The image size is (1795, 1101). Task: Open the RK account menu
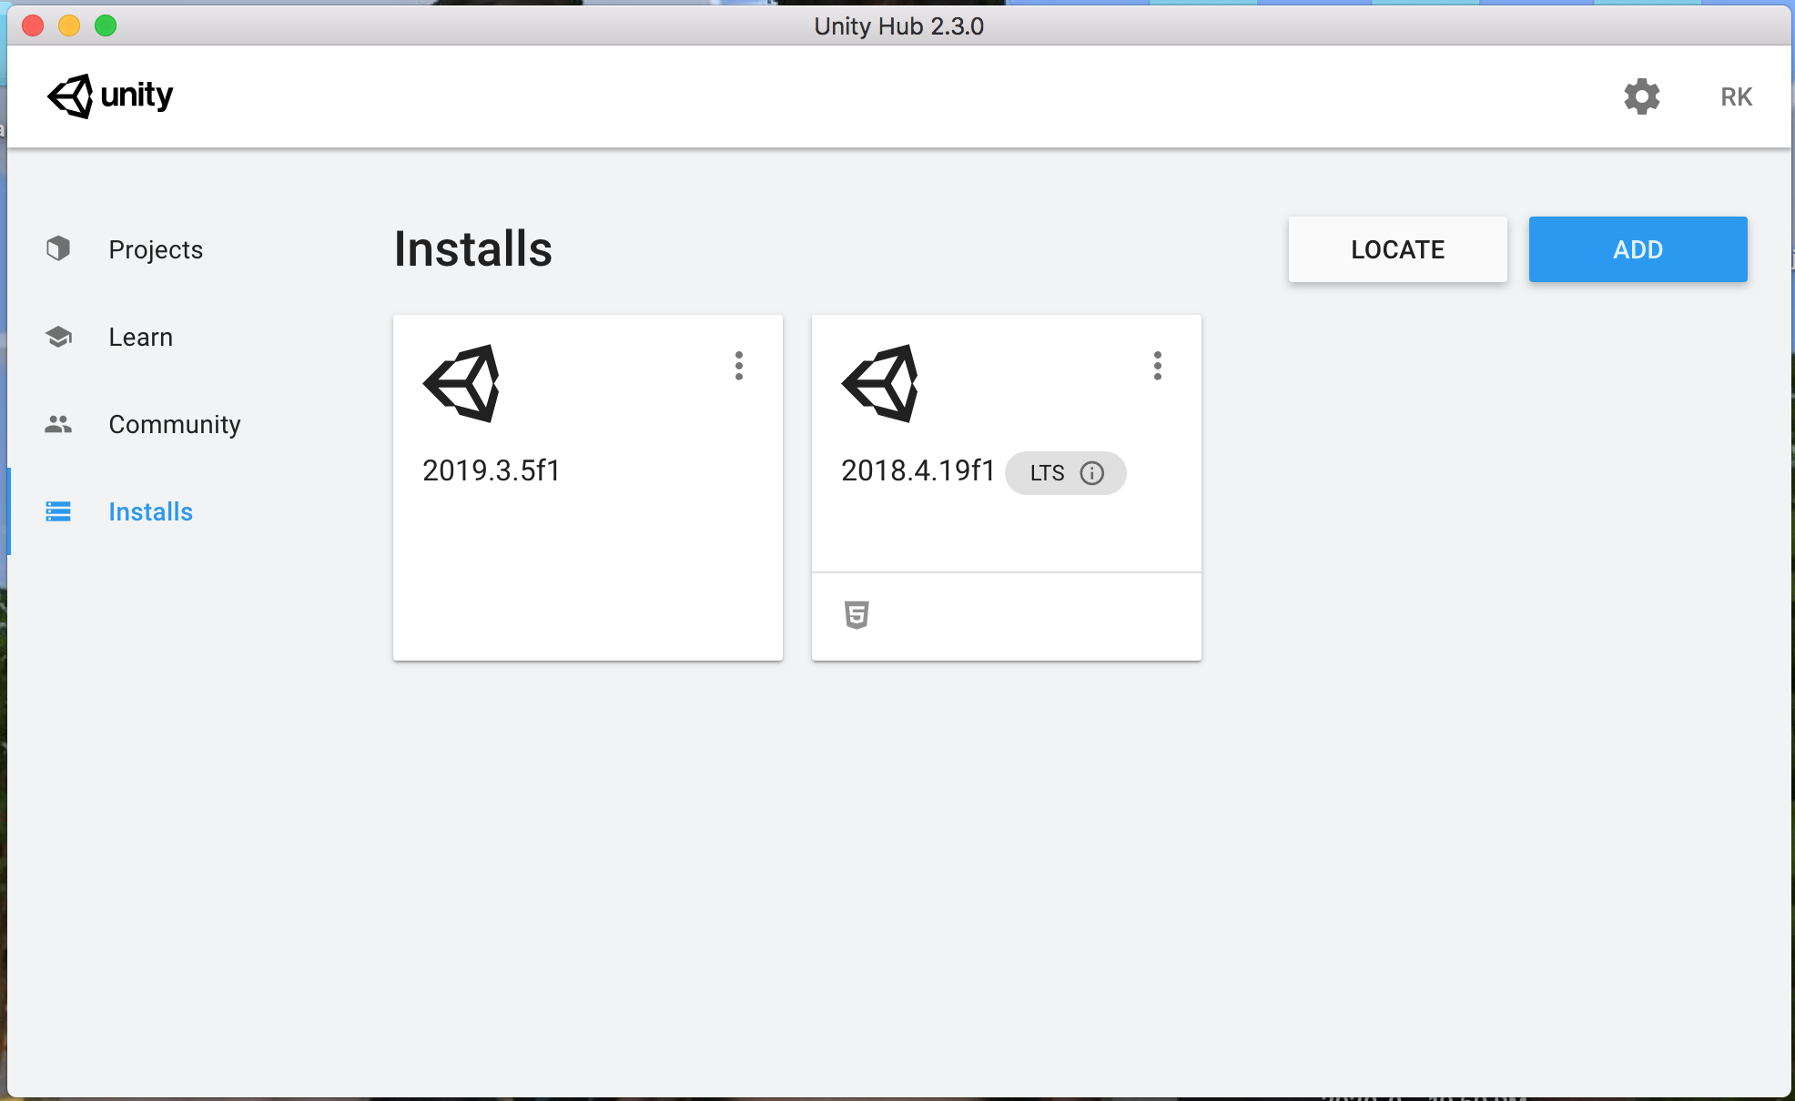pos(1736,97)
